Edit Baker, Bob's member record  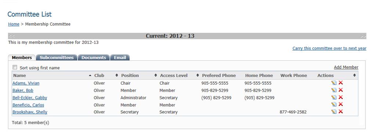[334, 90]
